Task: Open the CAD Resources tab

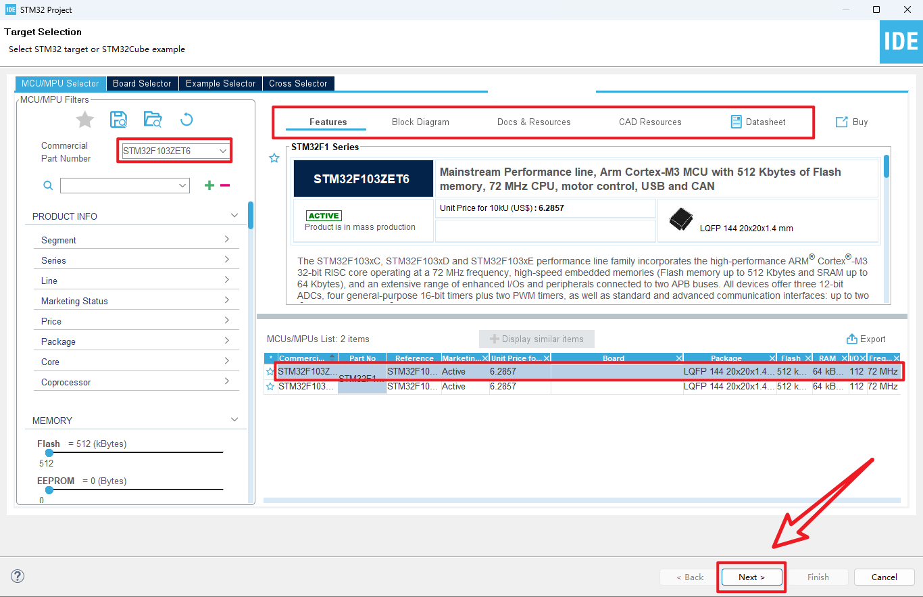Action: point(650,122)
